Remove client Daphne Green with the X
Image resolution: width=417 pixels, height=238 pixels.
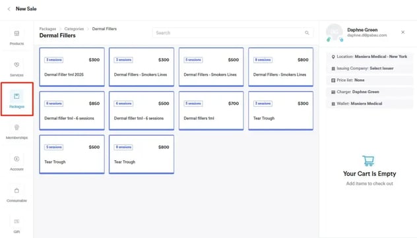click(403, 32)
